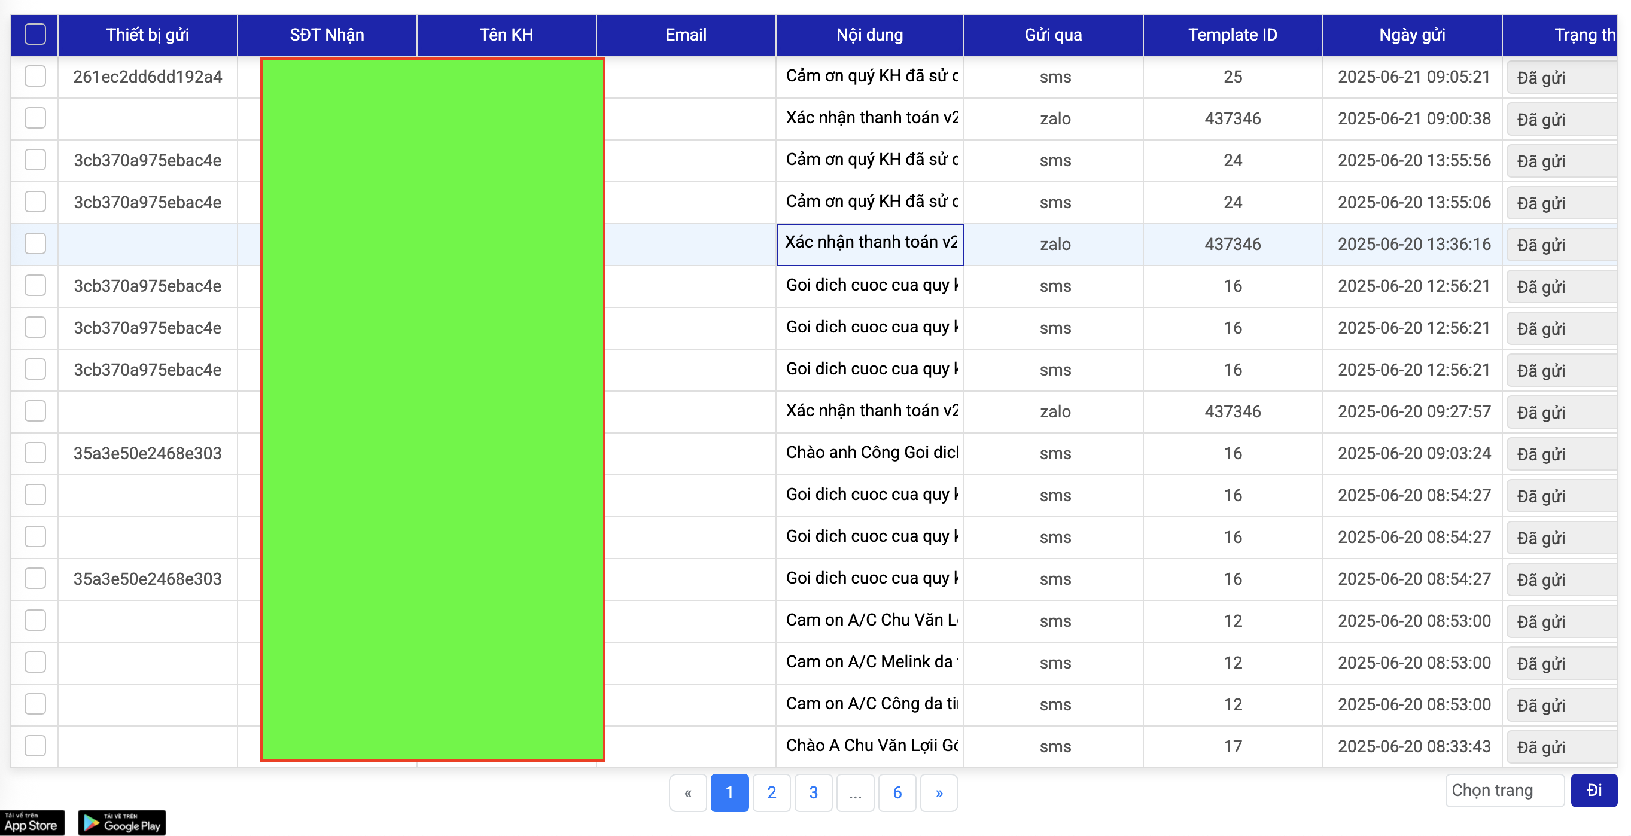
Task: Open the highlighted Xác nhận thanh toán v2 cell
Action: point(870,243)
